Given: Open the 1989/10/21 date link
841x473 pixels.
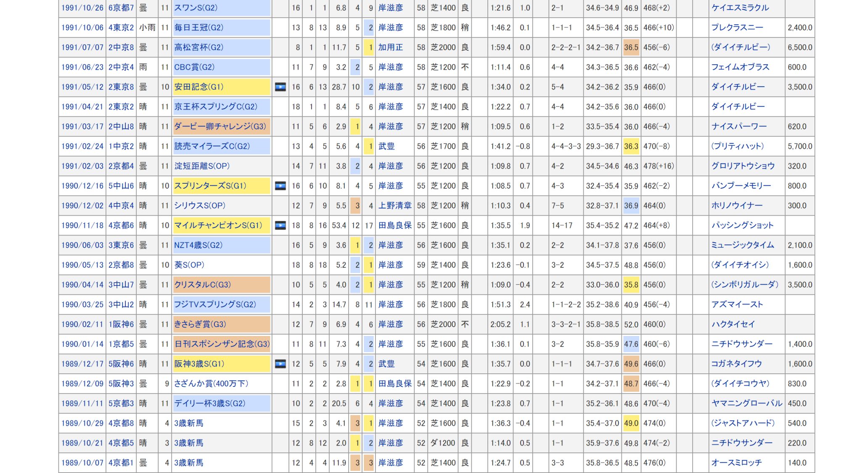Looking at the screenshot, I should click(82, 443).
